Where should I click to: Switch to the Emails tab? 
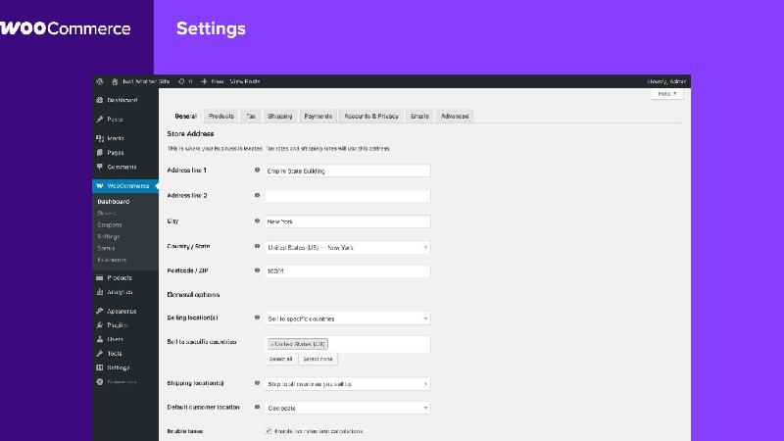click(x=419, y=116)
